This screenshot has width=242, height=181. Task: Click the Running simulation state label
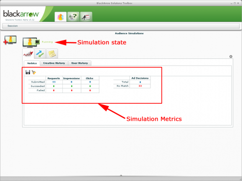47,42
